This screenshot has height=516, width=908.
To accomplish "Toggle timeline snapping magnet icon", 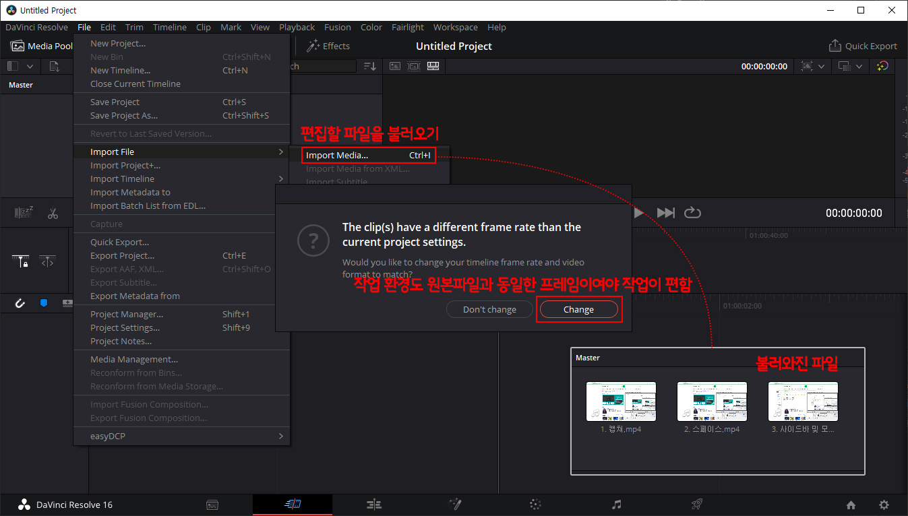I will pos(20,303).
